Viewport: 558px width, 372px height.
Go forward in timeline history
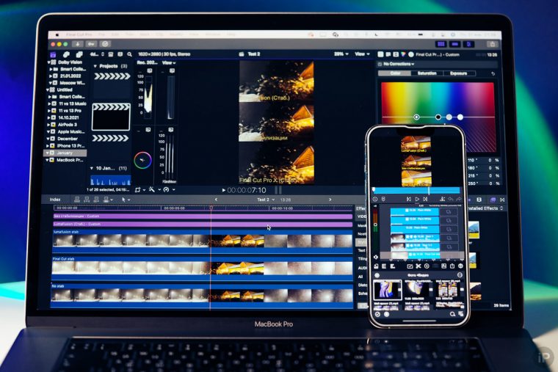point(330,200)
